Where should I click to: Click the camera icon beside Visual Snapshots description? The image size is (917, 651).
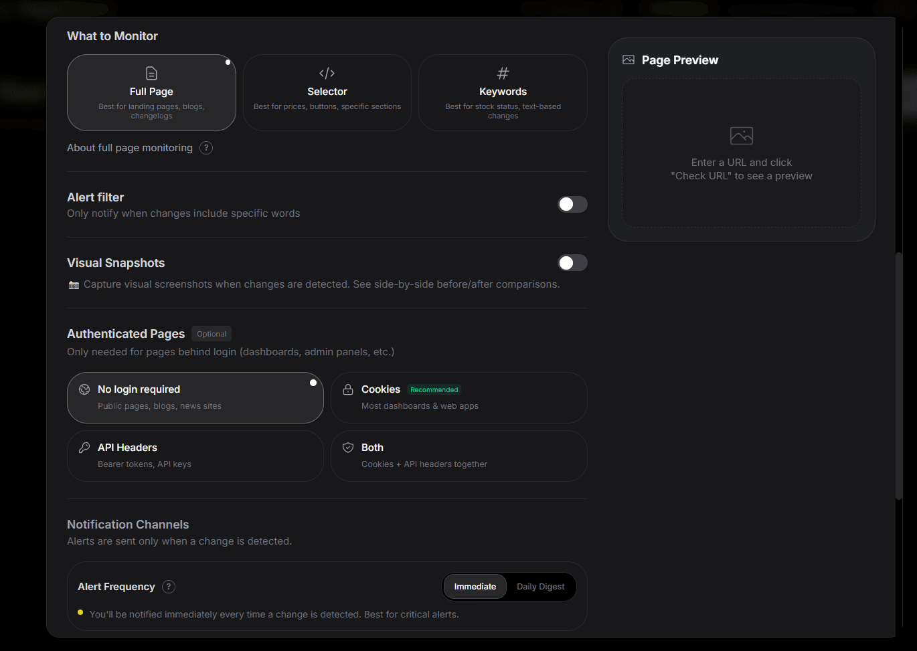tap(73, 284)
